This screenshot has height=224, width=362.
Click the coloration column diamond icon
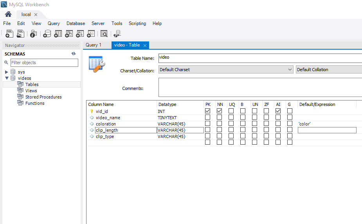92,124
